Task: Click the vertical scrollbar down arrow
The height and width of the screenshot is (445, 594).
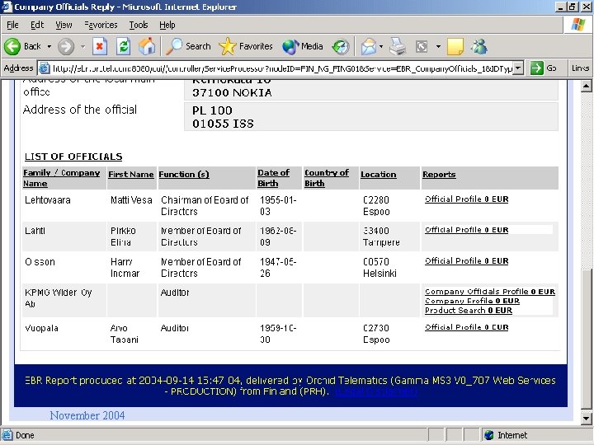Action: 586,418
